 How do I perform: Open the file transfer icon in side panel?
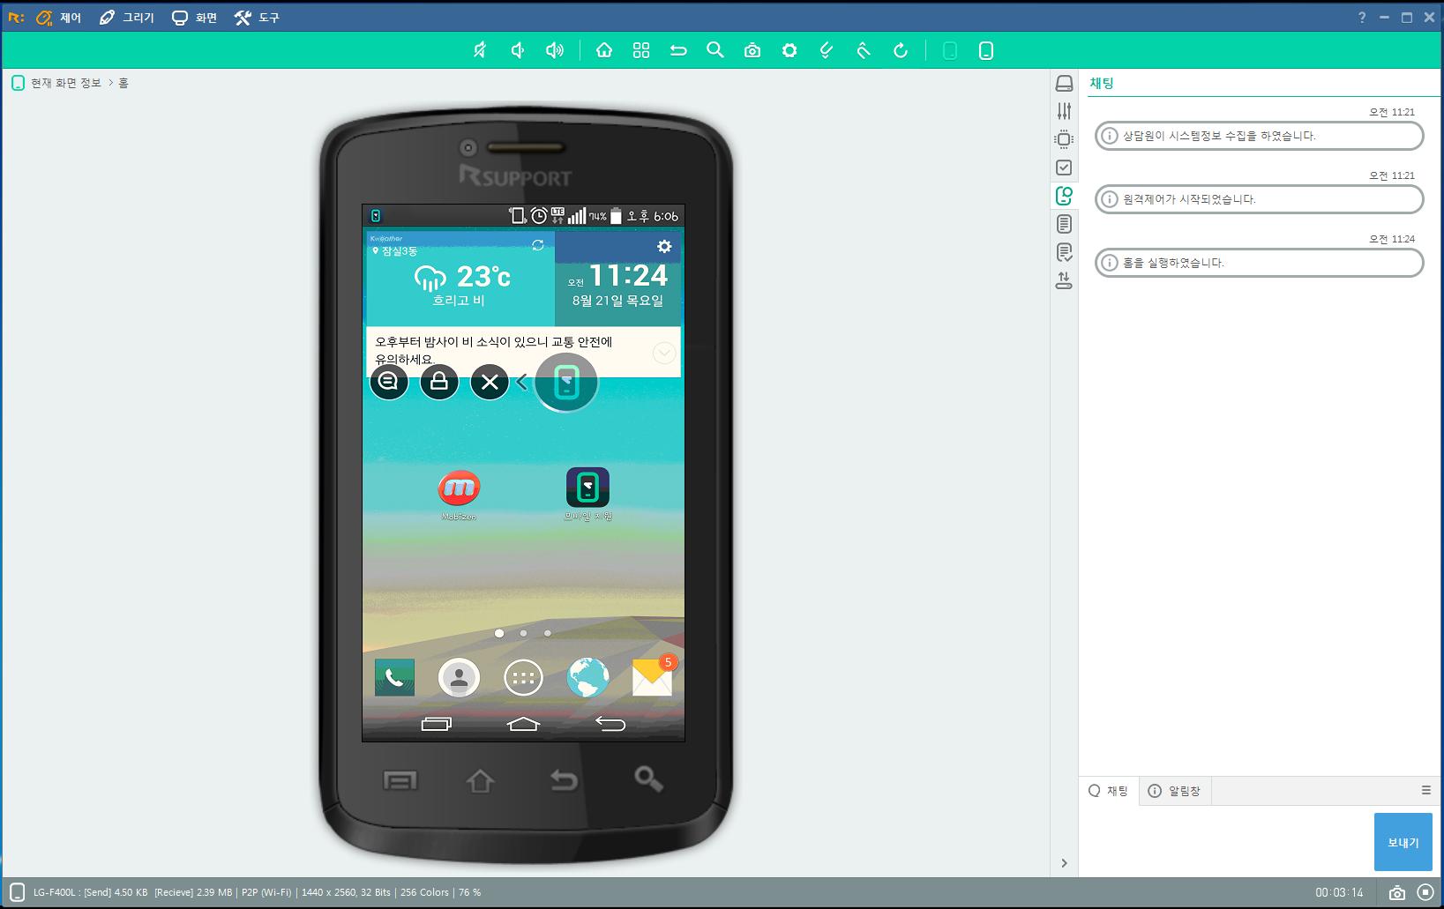1065,280
